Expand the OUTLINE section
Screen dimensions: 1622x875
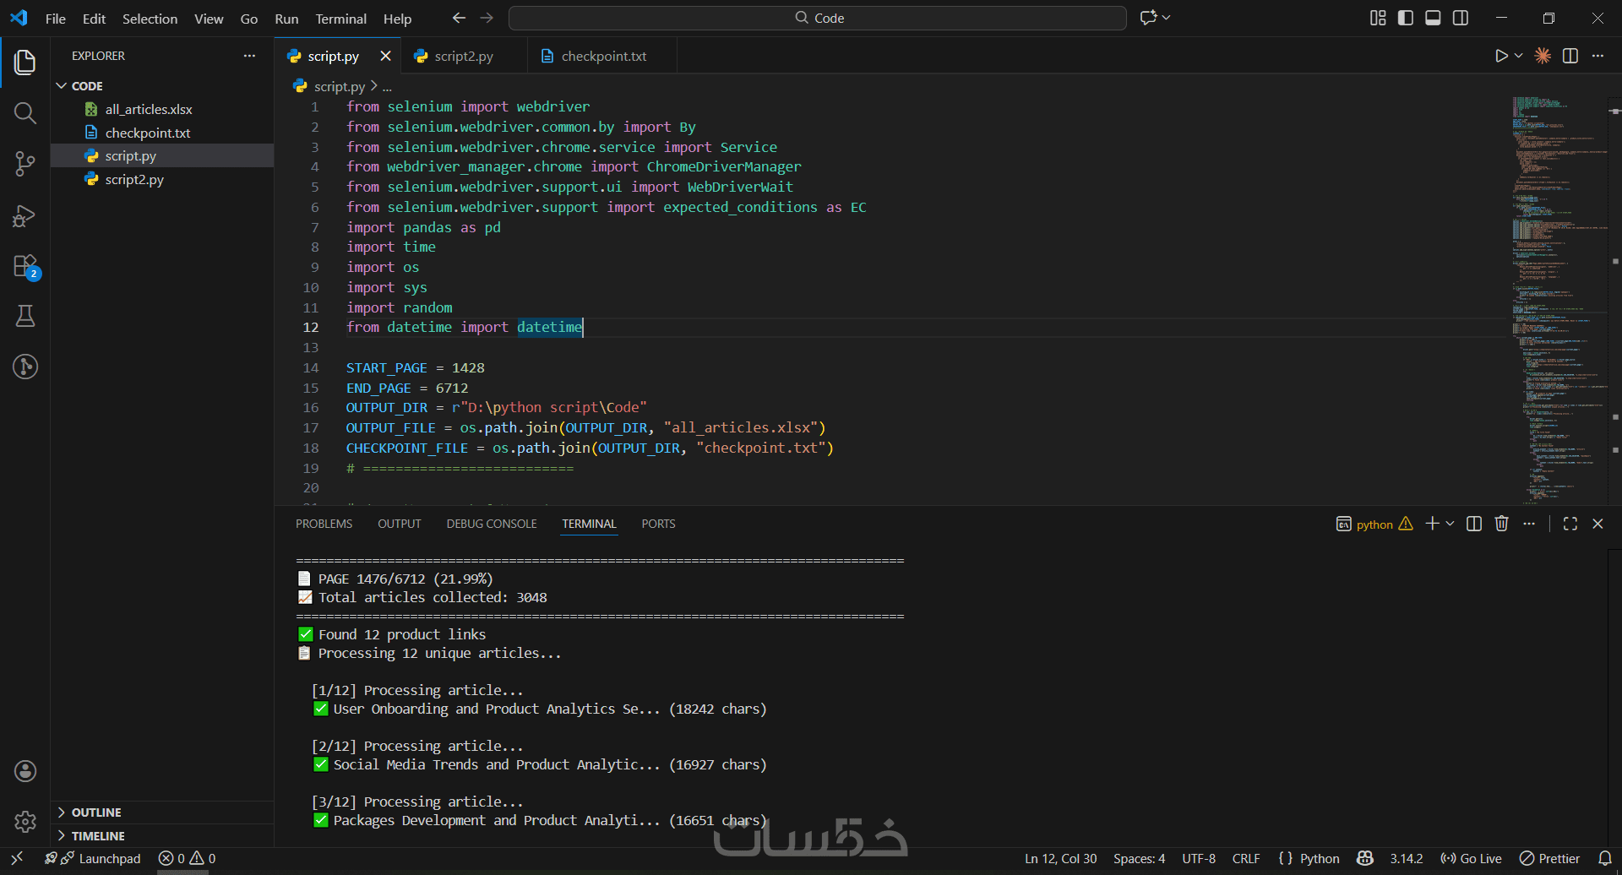click(x=162, y=812)
